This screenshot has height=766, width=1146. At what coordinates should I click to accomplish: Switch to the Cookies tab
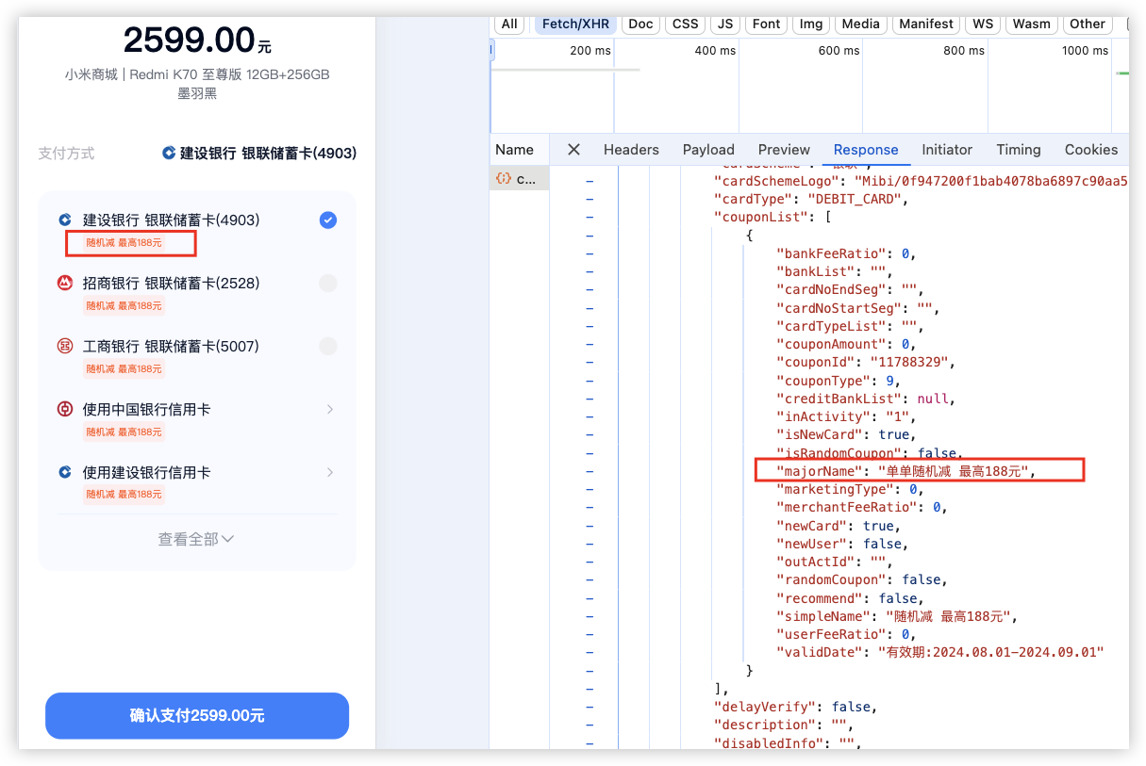tap(1091, 150)
